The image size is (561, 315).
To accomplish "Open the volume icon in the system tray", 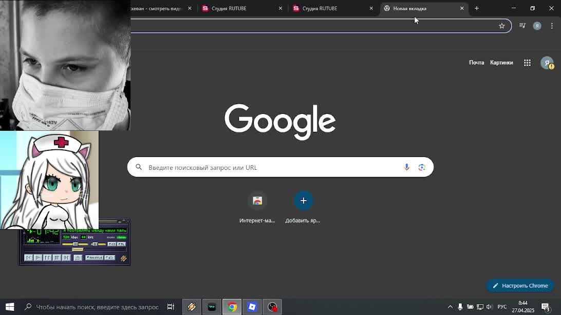I will (490, 307).
